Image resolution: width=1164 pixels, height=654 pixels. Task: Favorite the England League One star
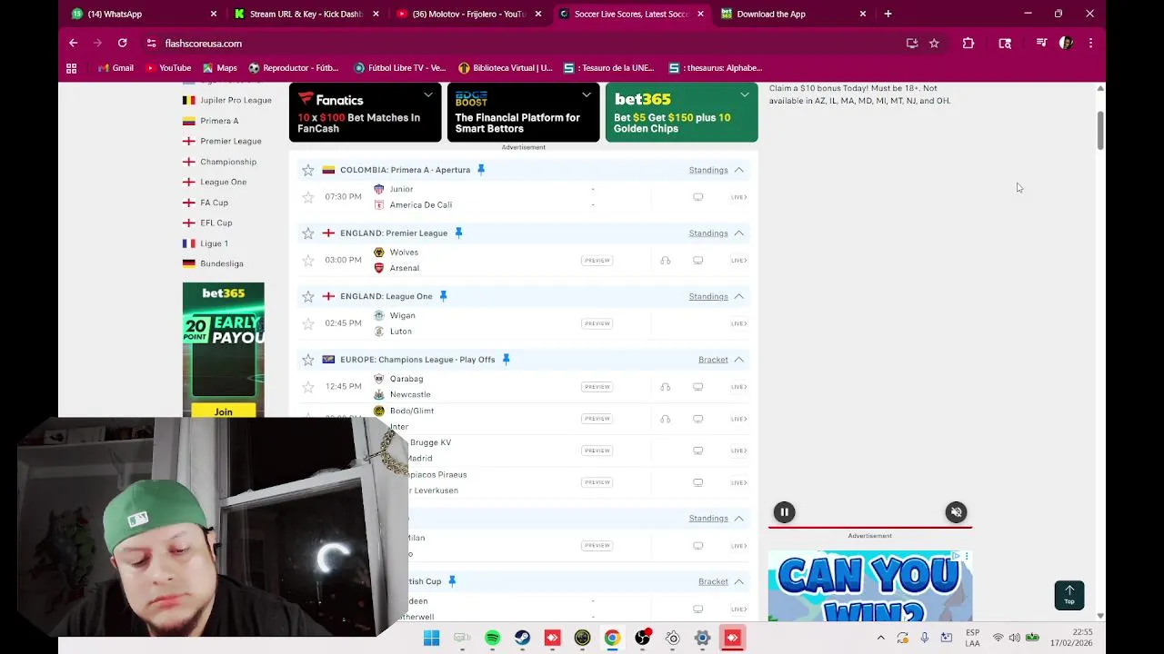[x=308, y=296]
